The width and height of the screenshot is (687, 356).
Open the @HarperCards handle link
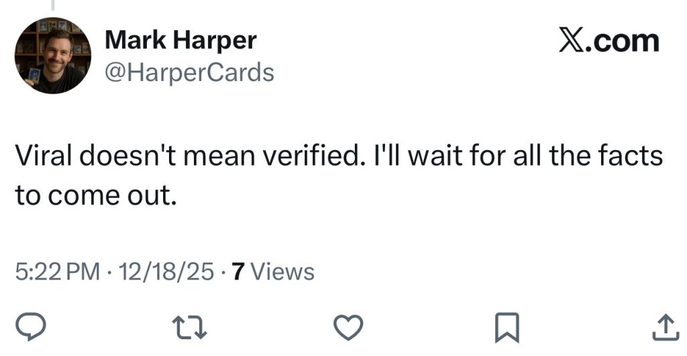(x=190, y=72)
